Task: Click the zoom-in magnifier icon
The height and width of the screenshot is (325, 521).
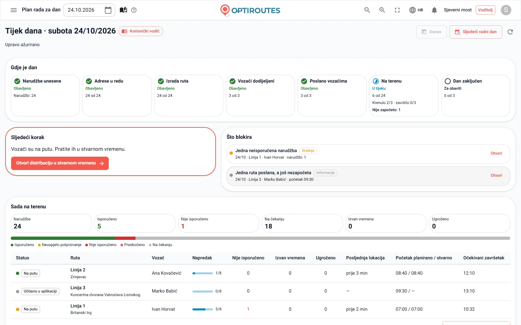Action: 382,10
